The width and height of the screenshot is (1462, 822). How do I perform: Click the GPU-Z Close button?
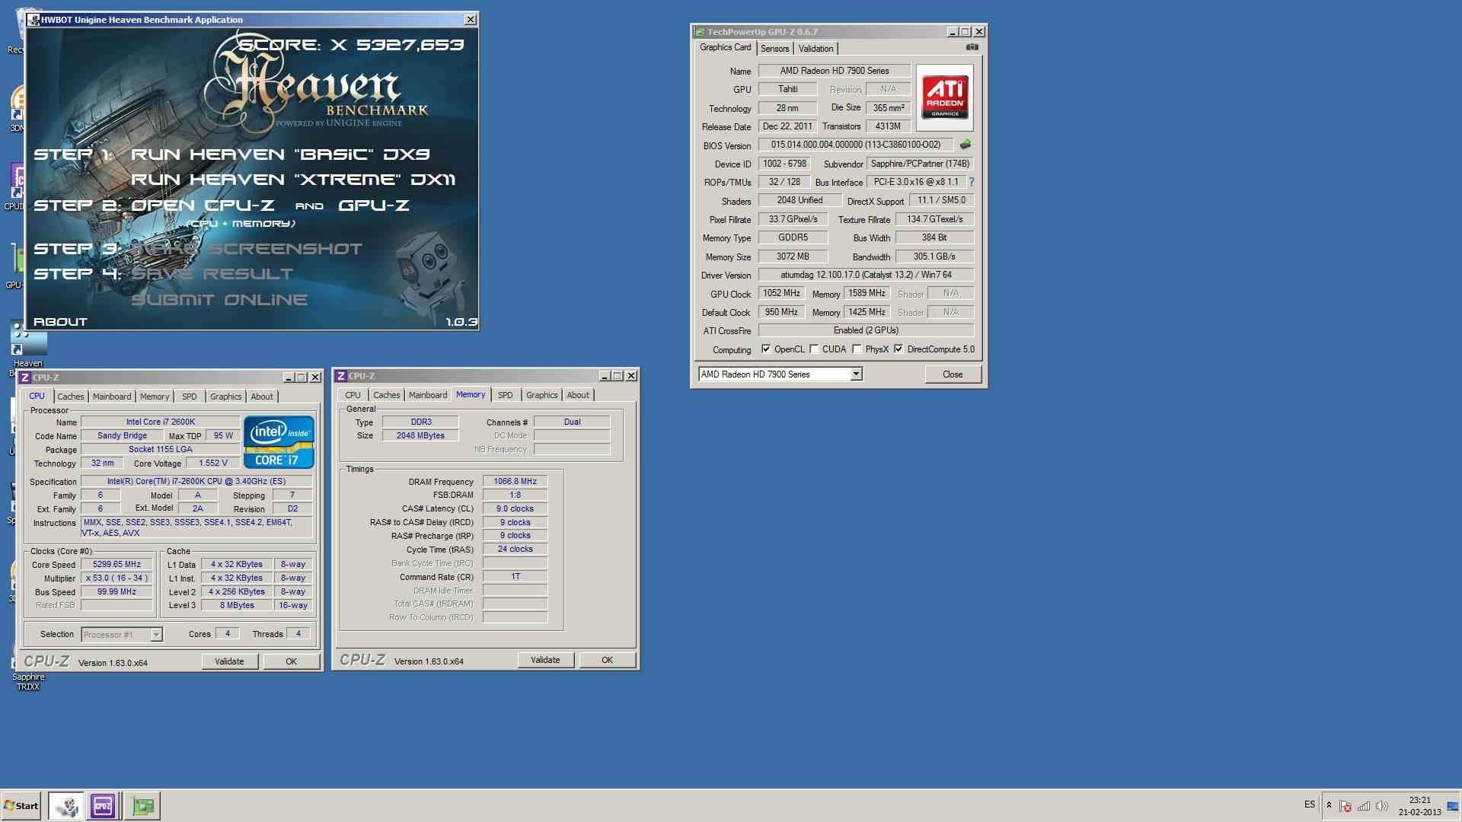pos(953,374)
